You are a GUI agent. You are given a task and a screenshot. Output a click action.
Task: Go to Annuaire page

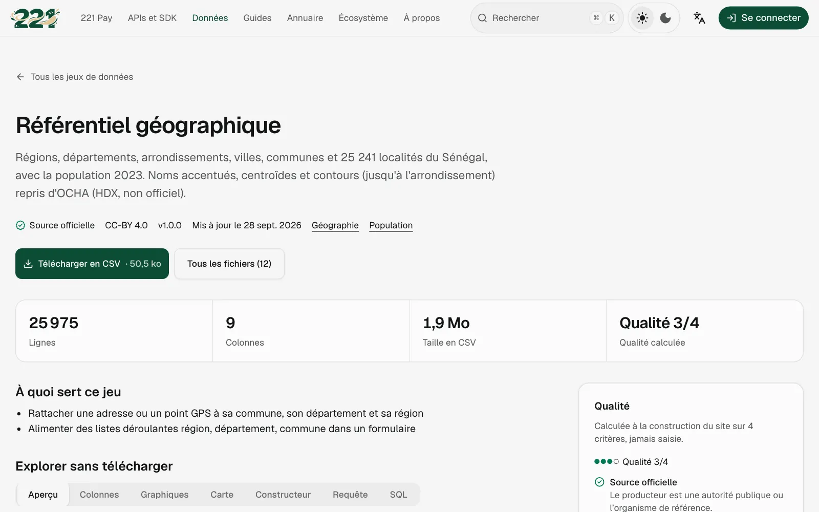305,18
